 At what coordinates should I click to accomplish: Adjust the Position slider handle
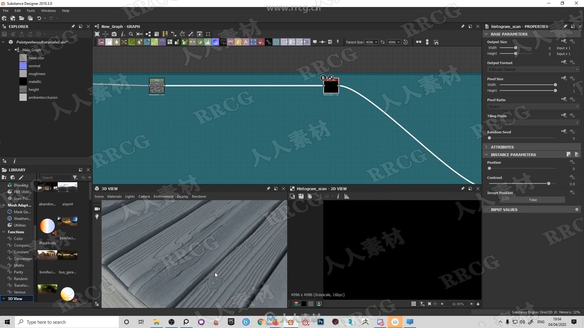pyautogui.click(x=489, y=169)
